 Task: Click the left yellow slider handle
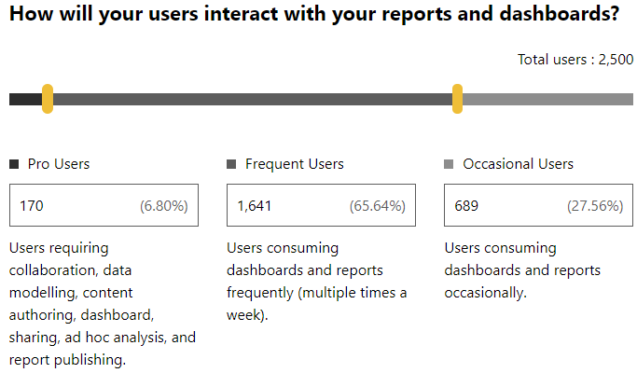tap(48, 99)
